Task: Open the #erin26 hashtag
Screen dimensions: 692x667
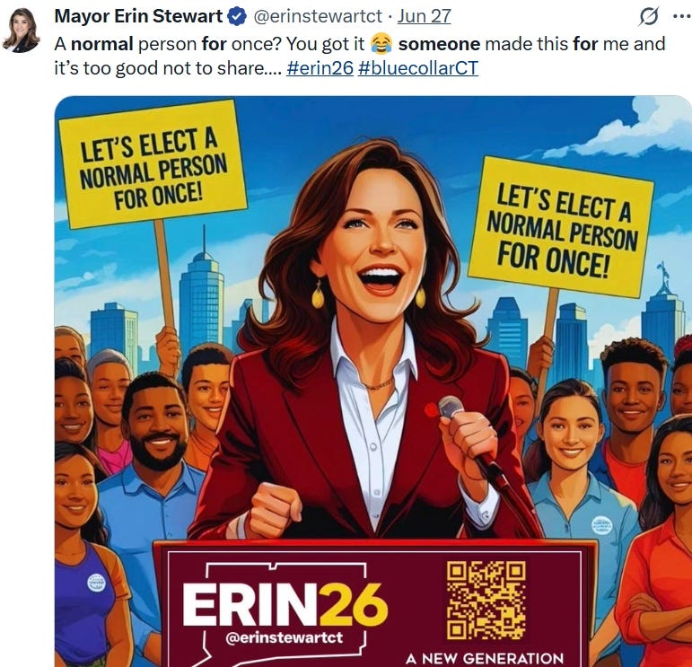Action: pyautogui.click(x=320, y=68)
